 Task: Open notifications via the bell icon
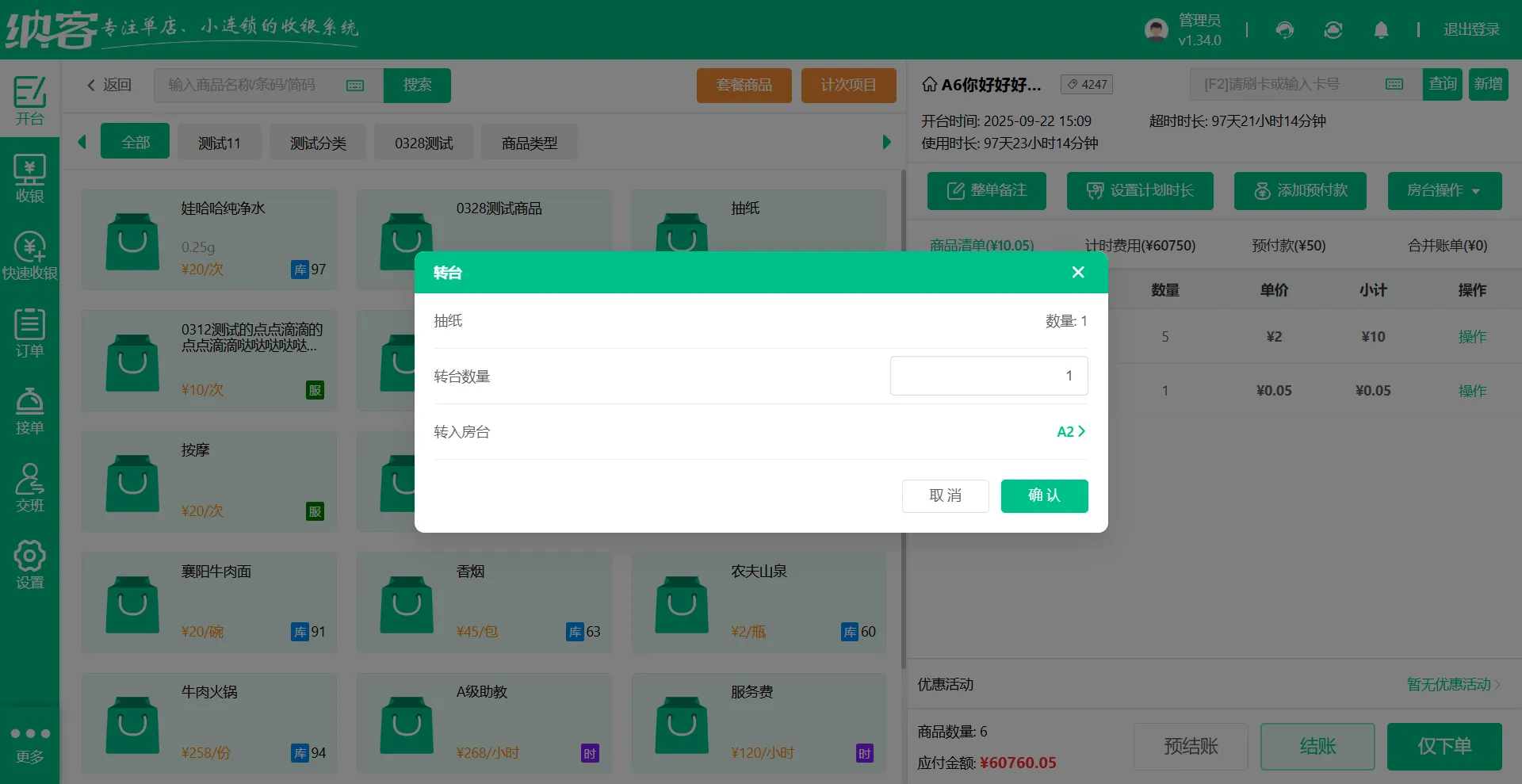(x=1381, y=29)
